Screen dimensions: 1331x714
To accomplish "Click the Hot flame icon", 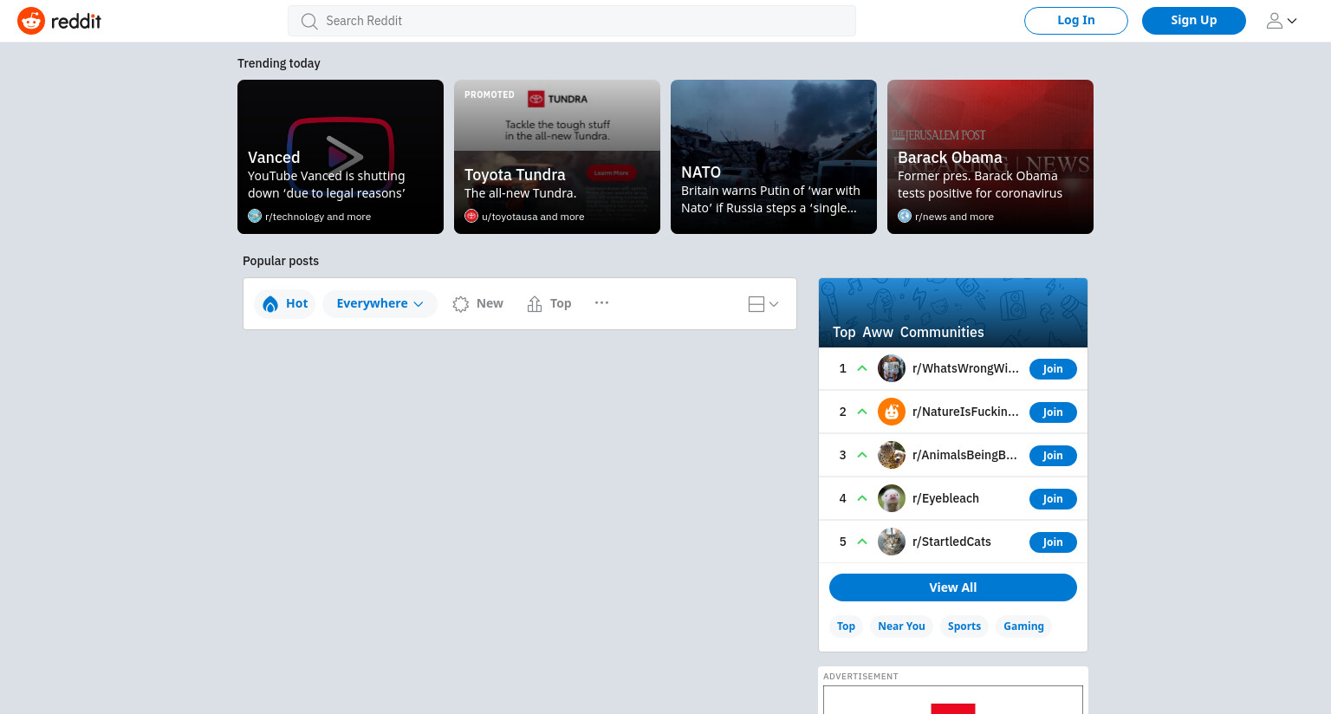I will click(x=270, y=303).
